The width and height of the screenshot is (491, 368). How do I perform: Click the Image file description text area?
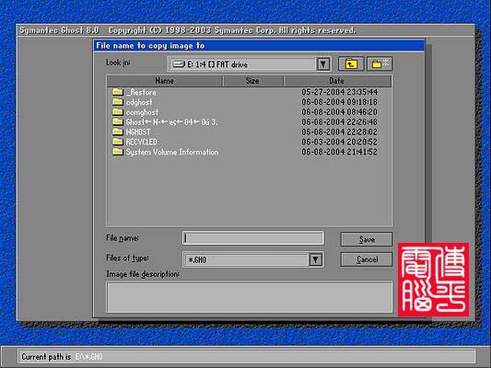tap(250, 297)
